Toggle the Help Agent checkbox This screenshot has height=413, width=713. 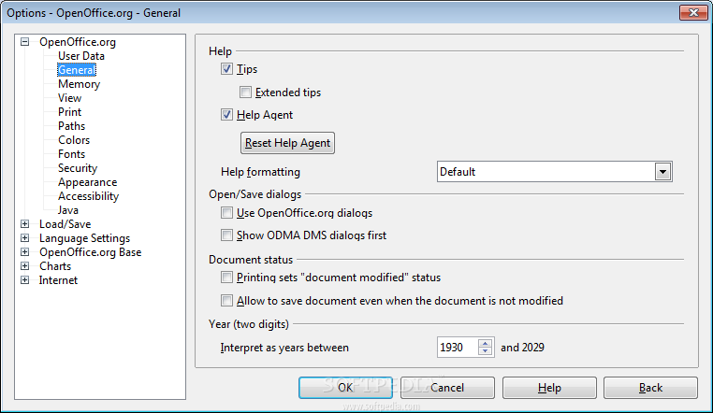226,115
